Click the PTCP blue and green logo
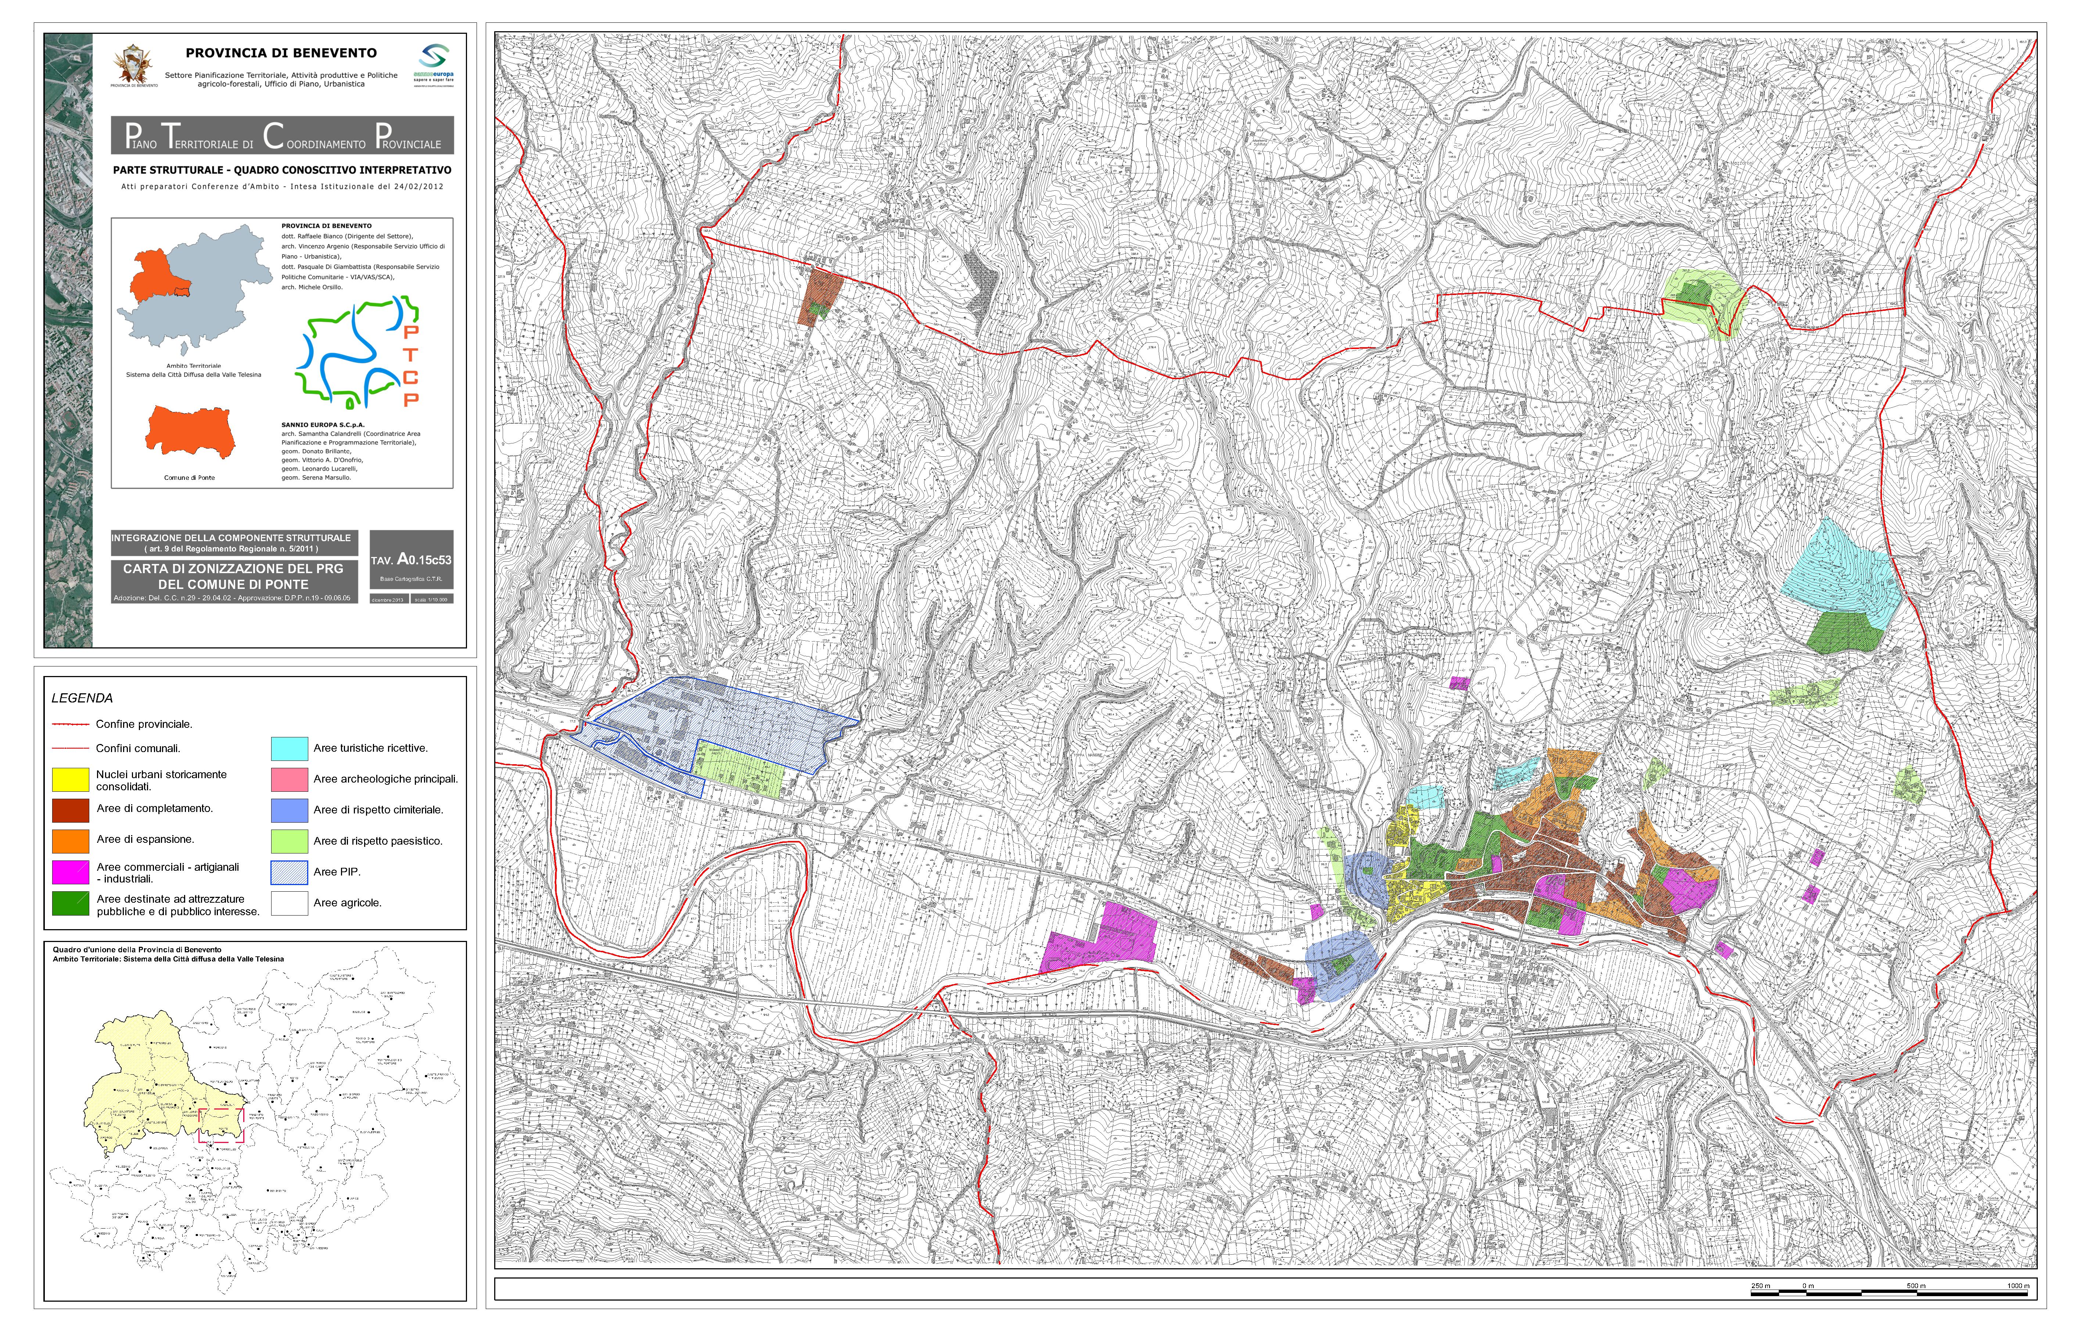2076x1341 pixels. [x=358, y=352]
